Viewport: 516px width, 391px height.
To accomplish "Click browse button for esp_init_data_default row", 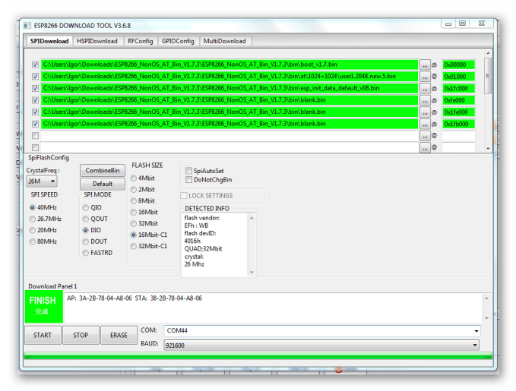I will (x=425, y=88).
